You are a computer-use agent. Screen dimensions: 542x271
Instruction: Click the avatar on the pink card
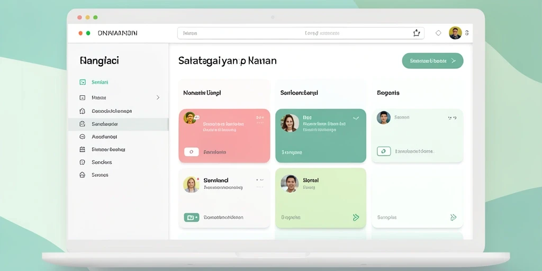pyautogui.click(x=190, y=118)
